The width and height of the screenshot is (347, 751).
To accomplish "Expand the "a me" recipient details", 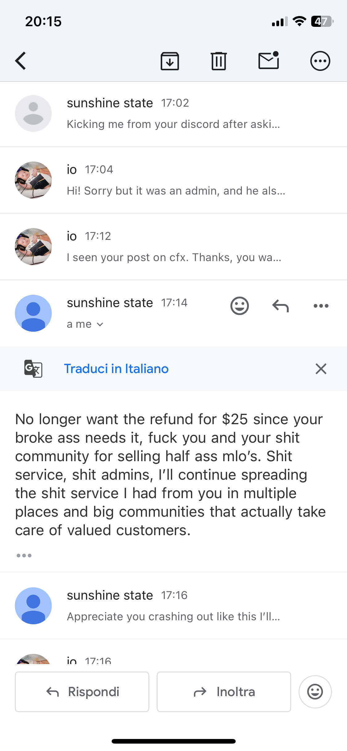I will [x=85, y=324].
